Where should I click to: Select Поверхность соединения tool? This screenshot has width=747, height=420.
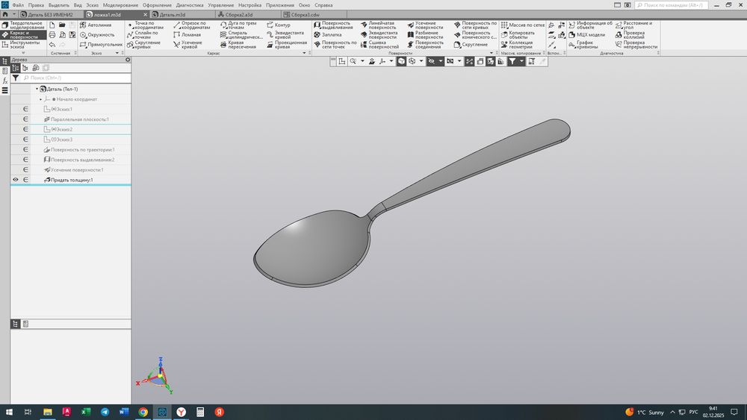tap(424, 44)
